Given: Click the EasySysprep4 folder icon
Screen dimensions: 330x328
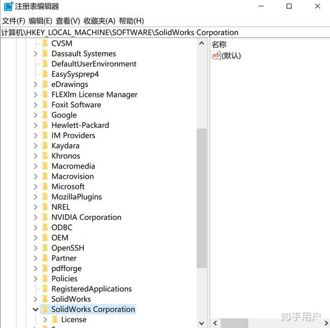Looking at the screenshot, I should click(45, 74).
